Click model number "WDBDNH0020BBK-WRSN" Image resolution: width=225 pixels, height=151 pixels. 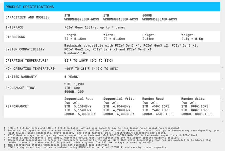tap(81, 19)
